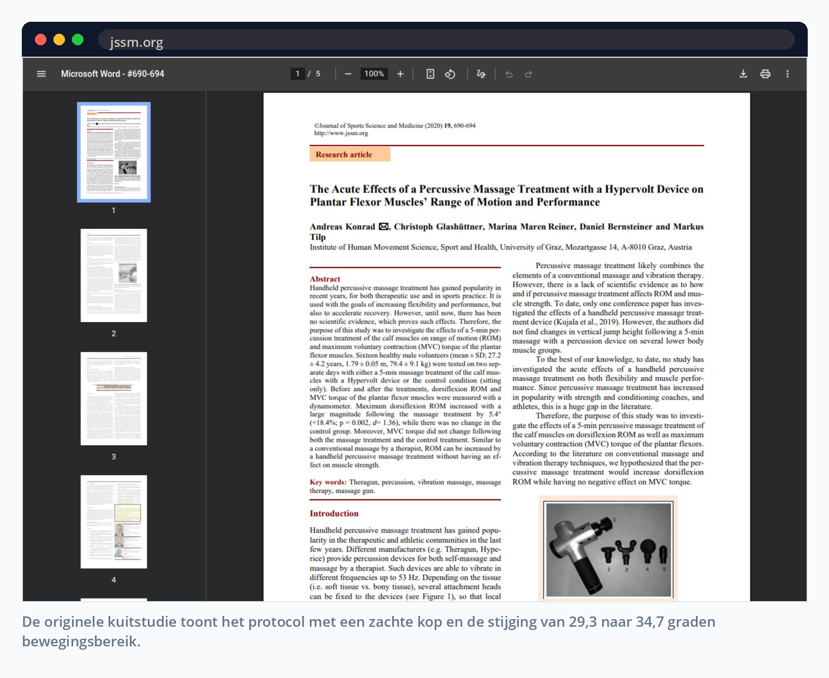Click the email envelope icon beside Andreas Konrad
829x678 pixels.
tap(383, 227)
